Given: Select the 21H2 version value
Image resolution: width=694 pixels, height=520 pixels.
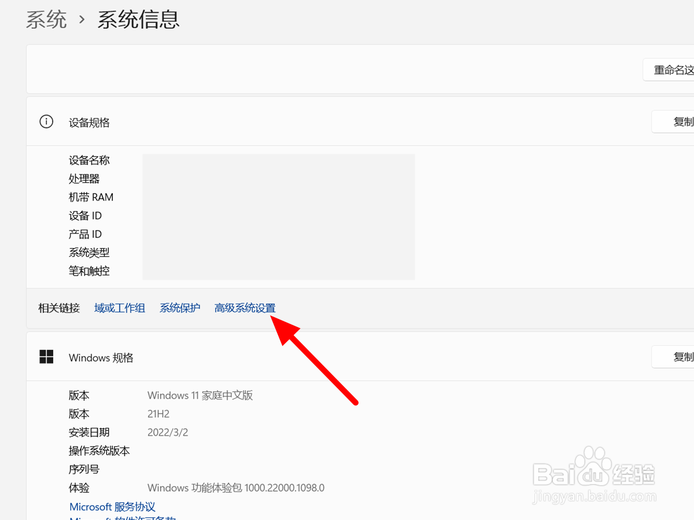Looking at the screenshot, I should click(x=158, y=414).
